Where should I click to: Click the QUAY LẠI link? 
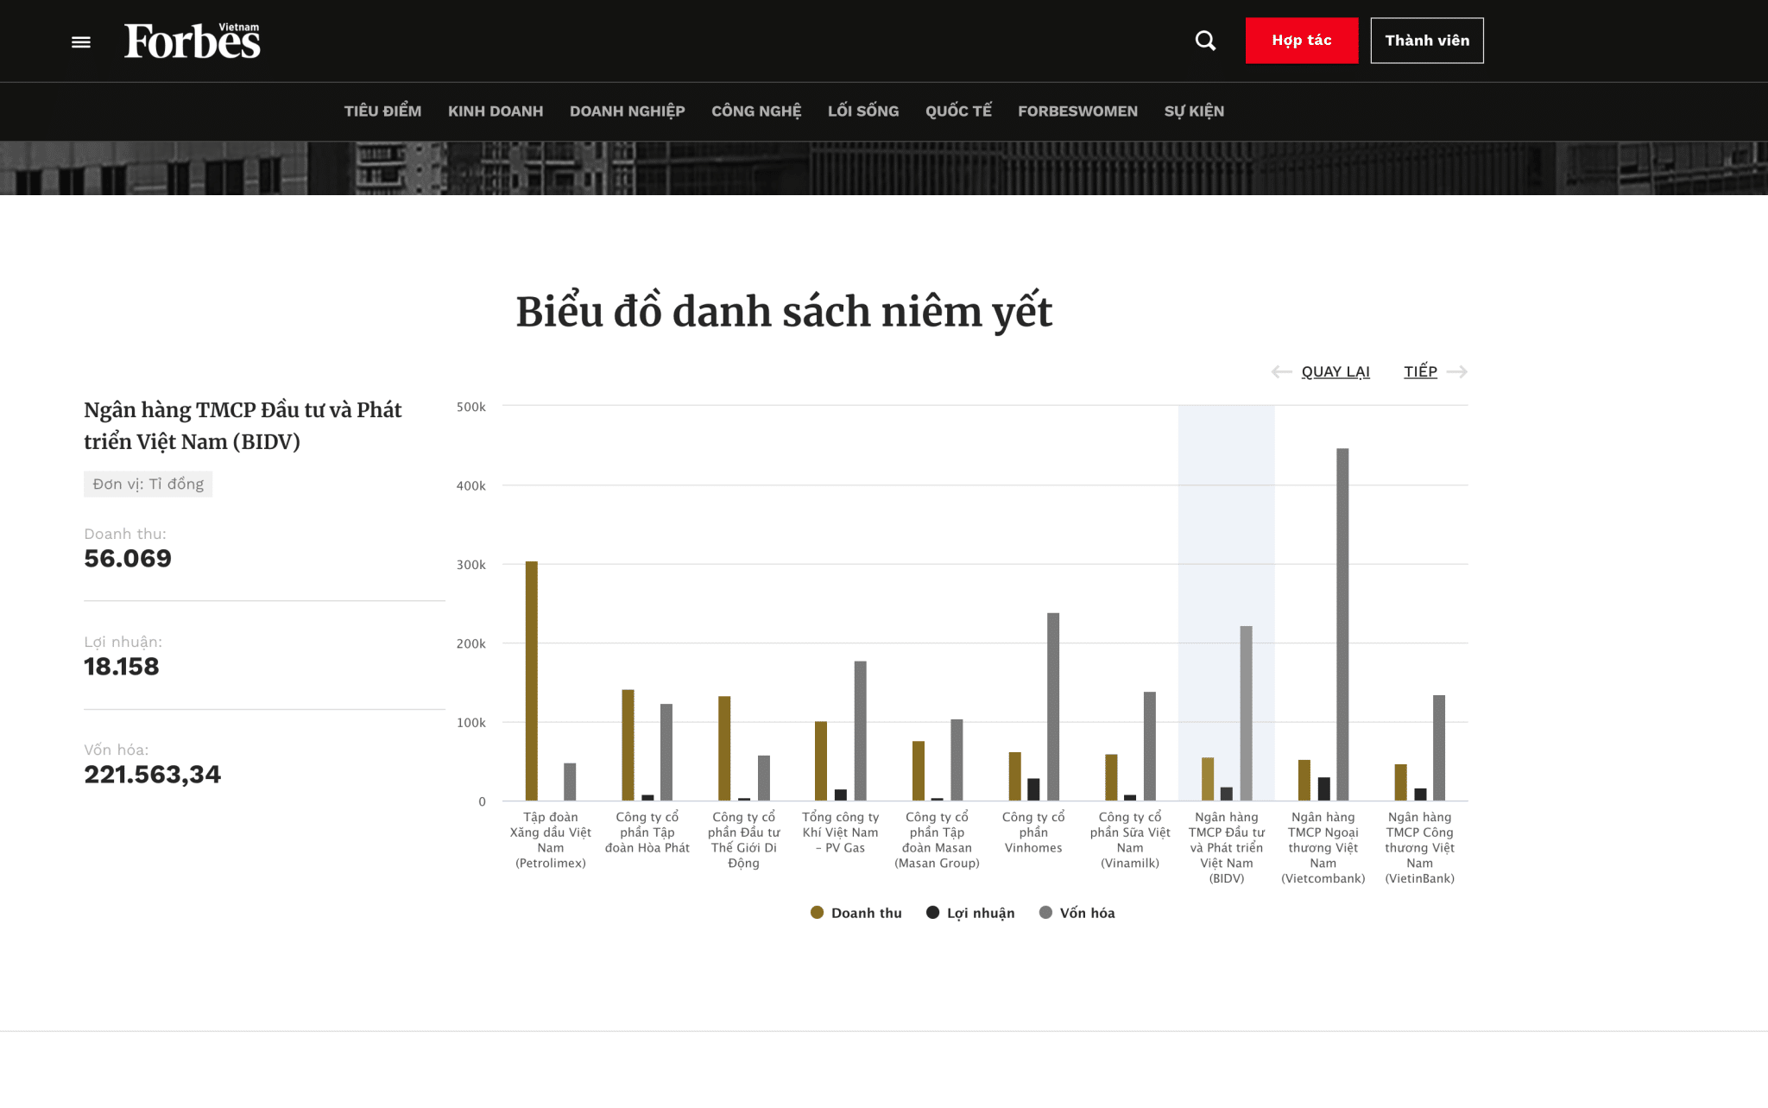point(1335,372)
